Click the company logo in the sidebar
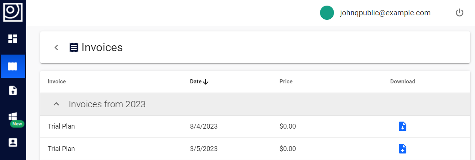The height and width of the screenshot is (160, 475). point(13,12)
